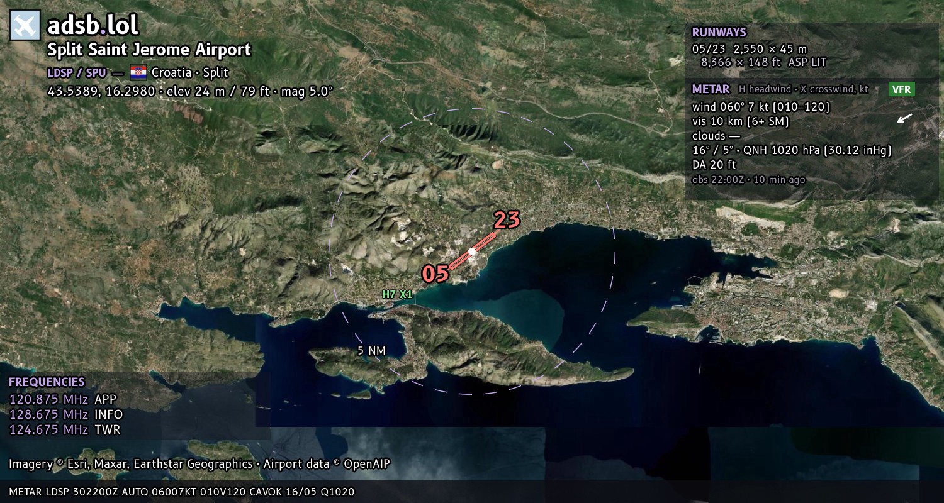Click the LDSP / SPU airport code
Viewport: 944px width, 503px height.
coord(77,72)
